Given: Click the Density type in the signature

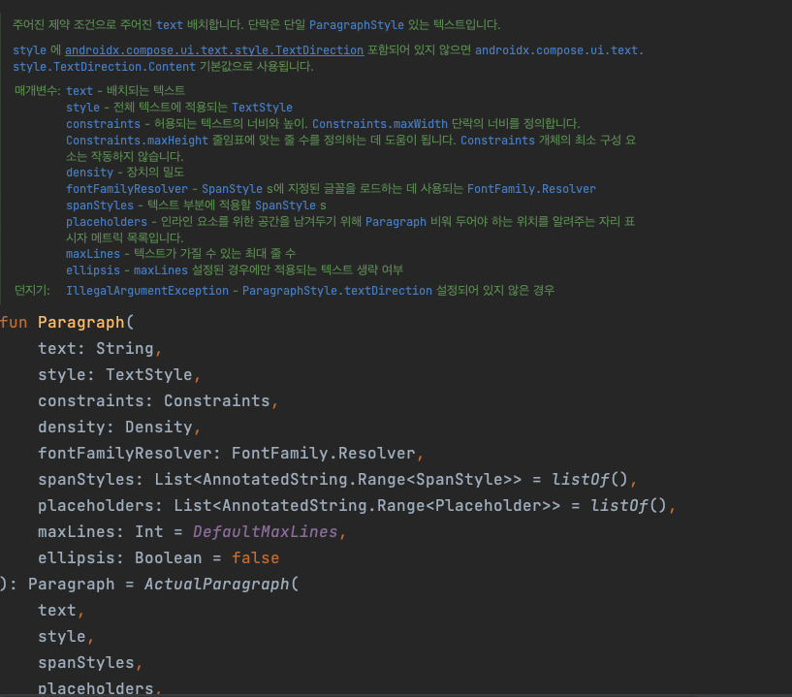Looking at the screenshot, I should tap(159, 428).
